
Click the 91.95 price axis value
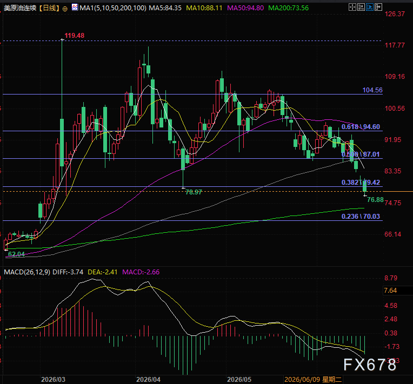pos(392,139)
